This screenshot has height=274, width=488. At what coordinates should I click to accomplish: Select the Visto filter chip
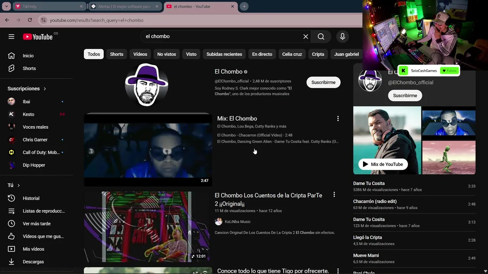tap(191, 54)
